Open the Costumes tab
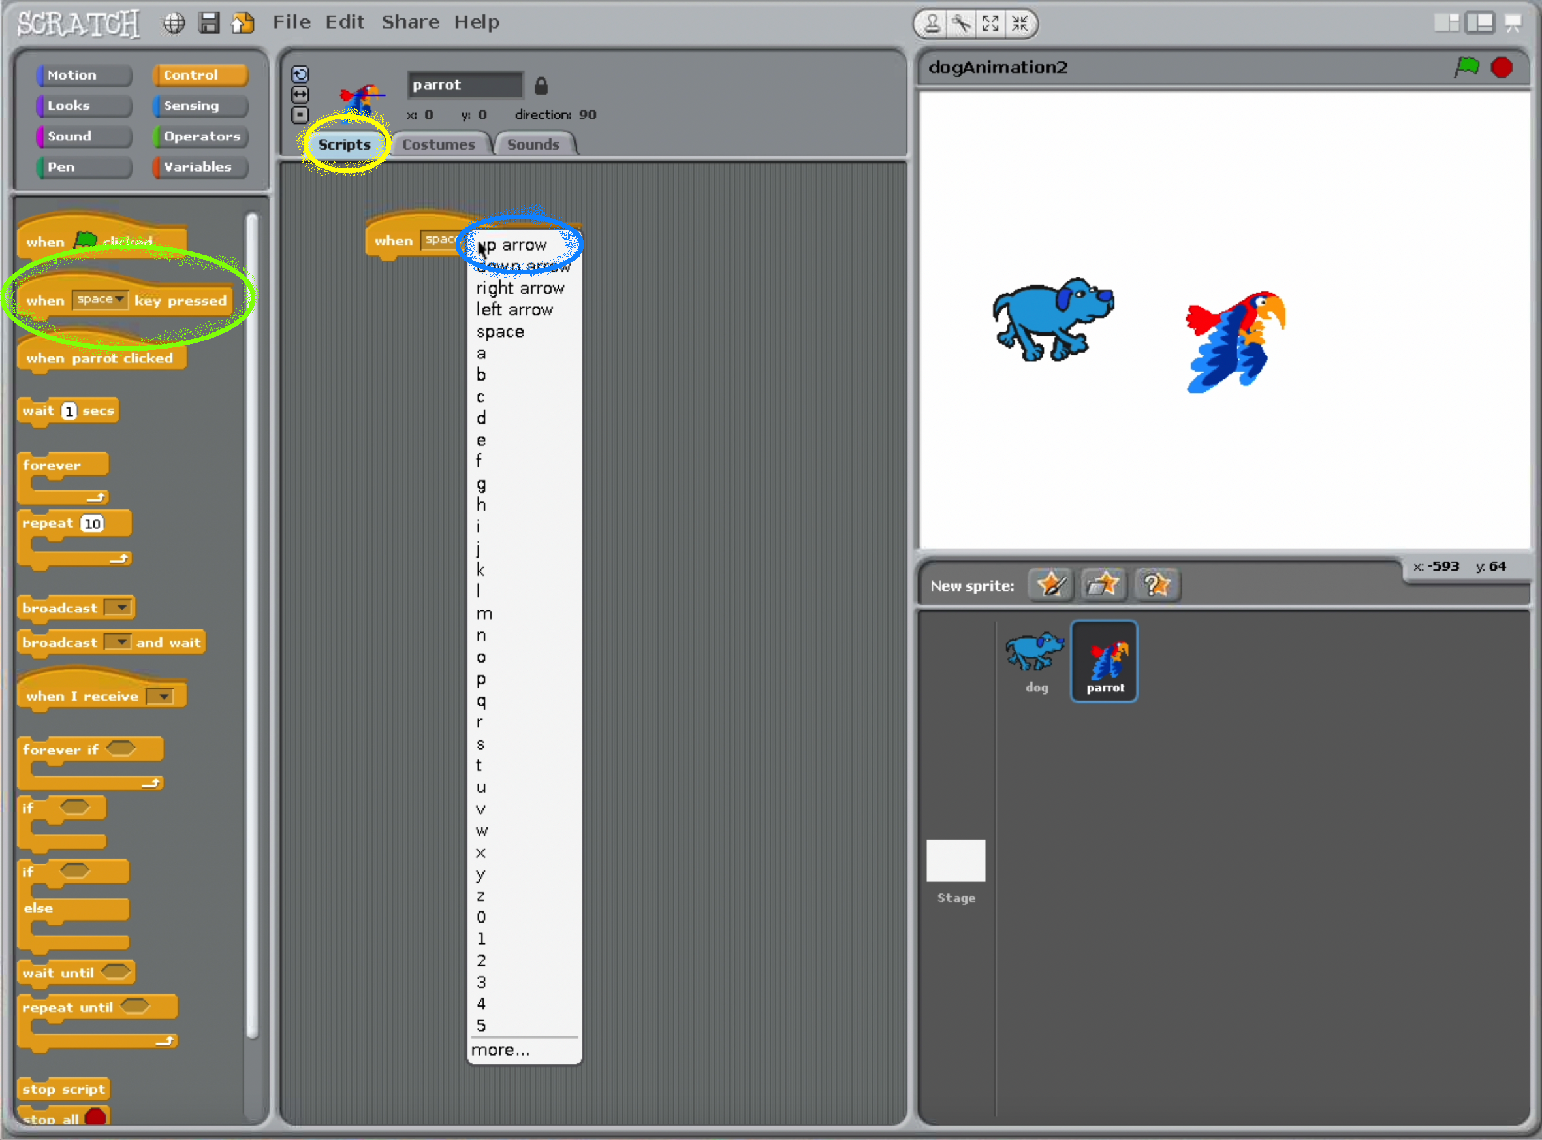Screen dimensions: 1542x1140 coord(439,145)
